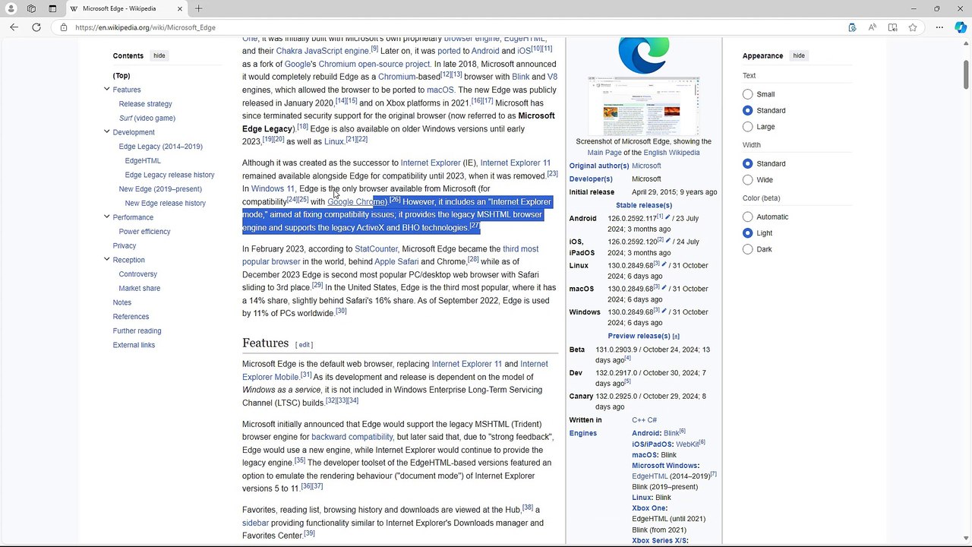Click the edit pencil beside Windows version
972x547 pixels.
(x=664, y=312)
